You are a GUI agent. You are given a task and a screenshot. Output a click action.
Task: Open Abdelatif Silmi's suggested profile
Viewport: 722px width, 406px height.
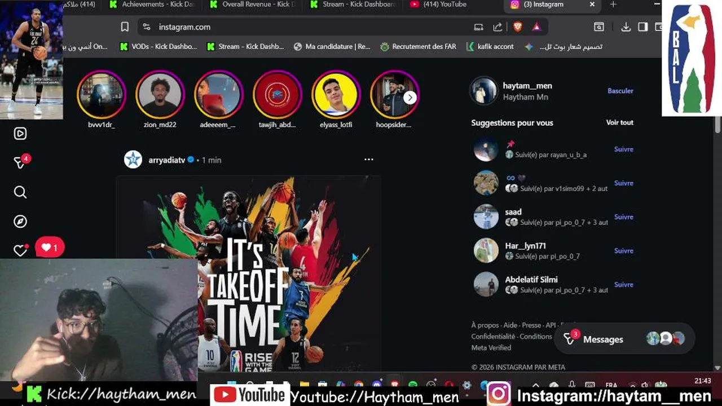point(531,280)
